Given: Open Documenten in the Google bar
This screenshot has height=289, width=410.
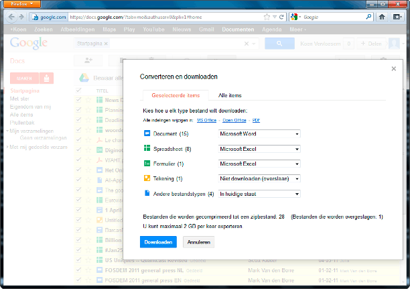Looking at the screenshot, I should 238,30.
